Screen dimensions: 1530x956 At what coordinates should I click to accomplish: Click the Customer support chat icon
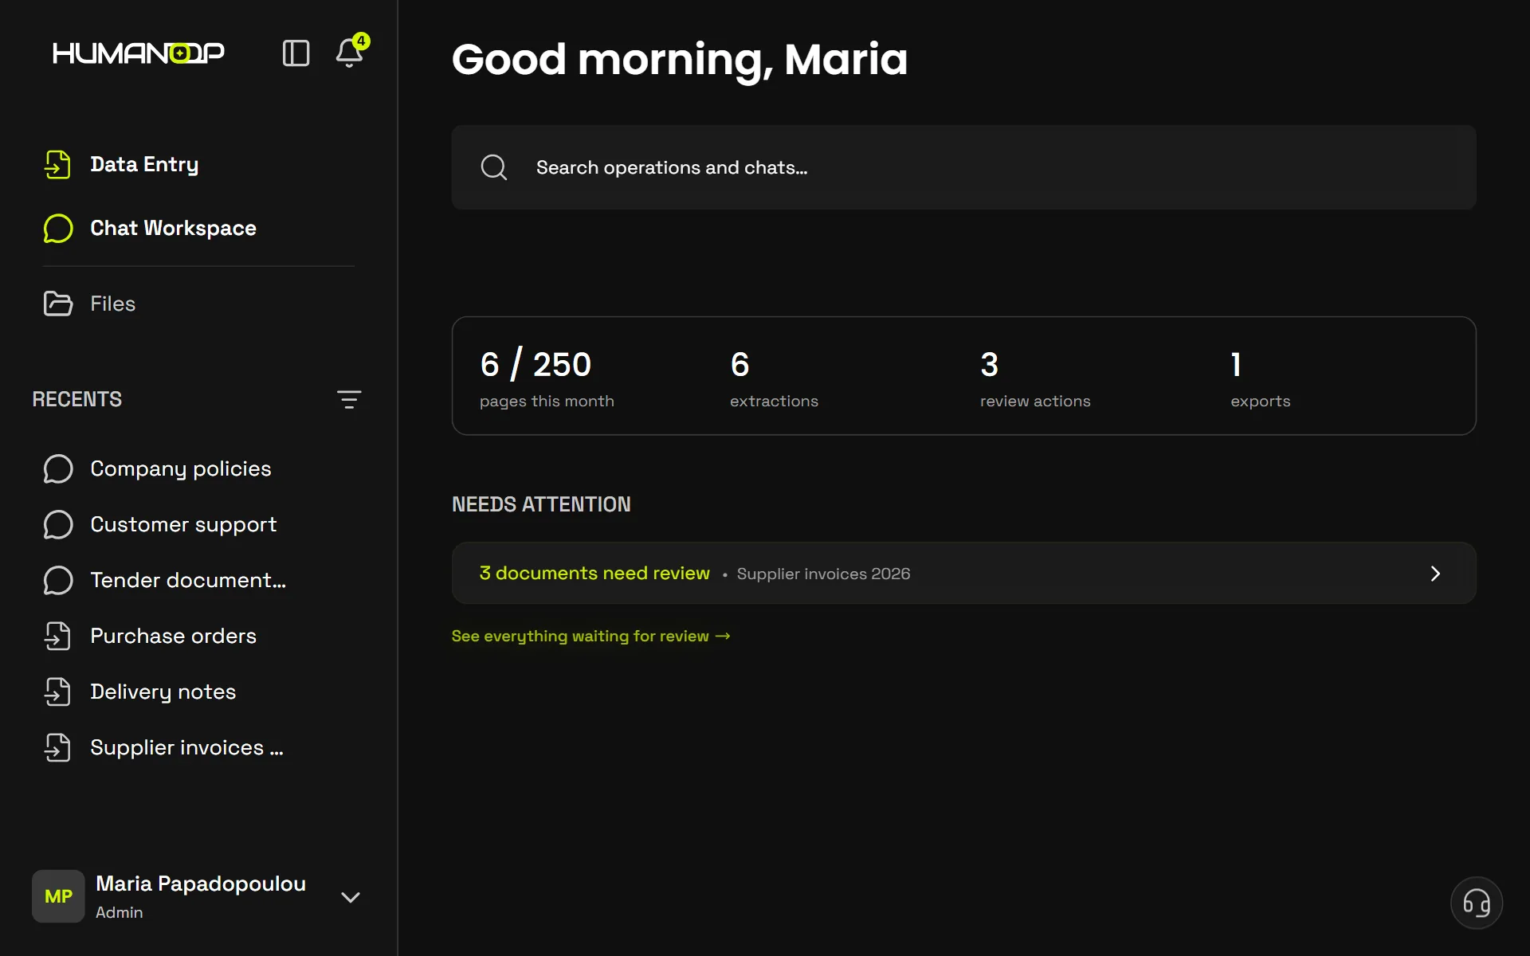57,525
